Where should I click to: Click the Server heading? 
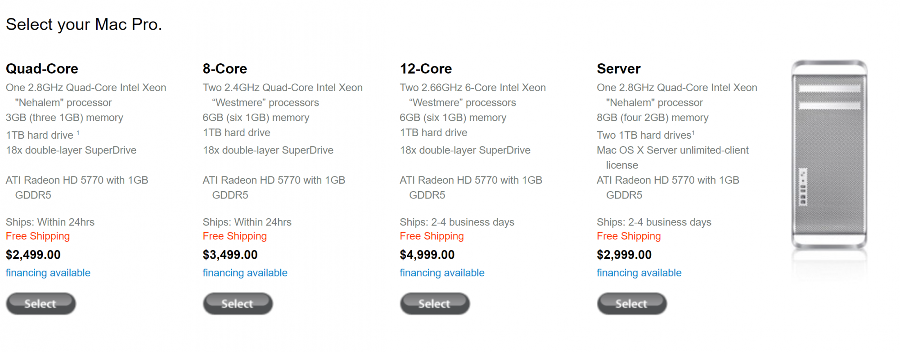click(619, 69)
